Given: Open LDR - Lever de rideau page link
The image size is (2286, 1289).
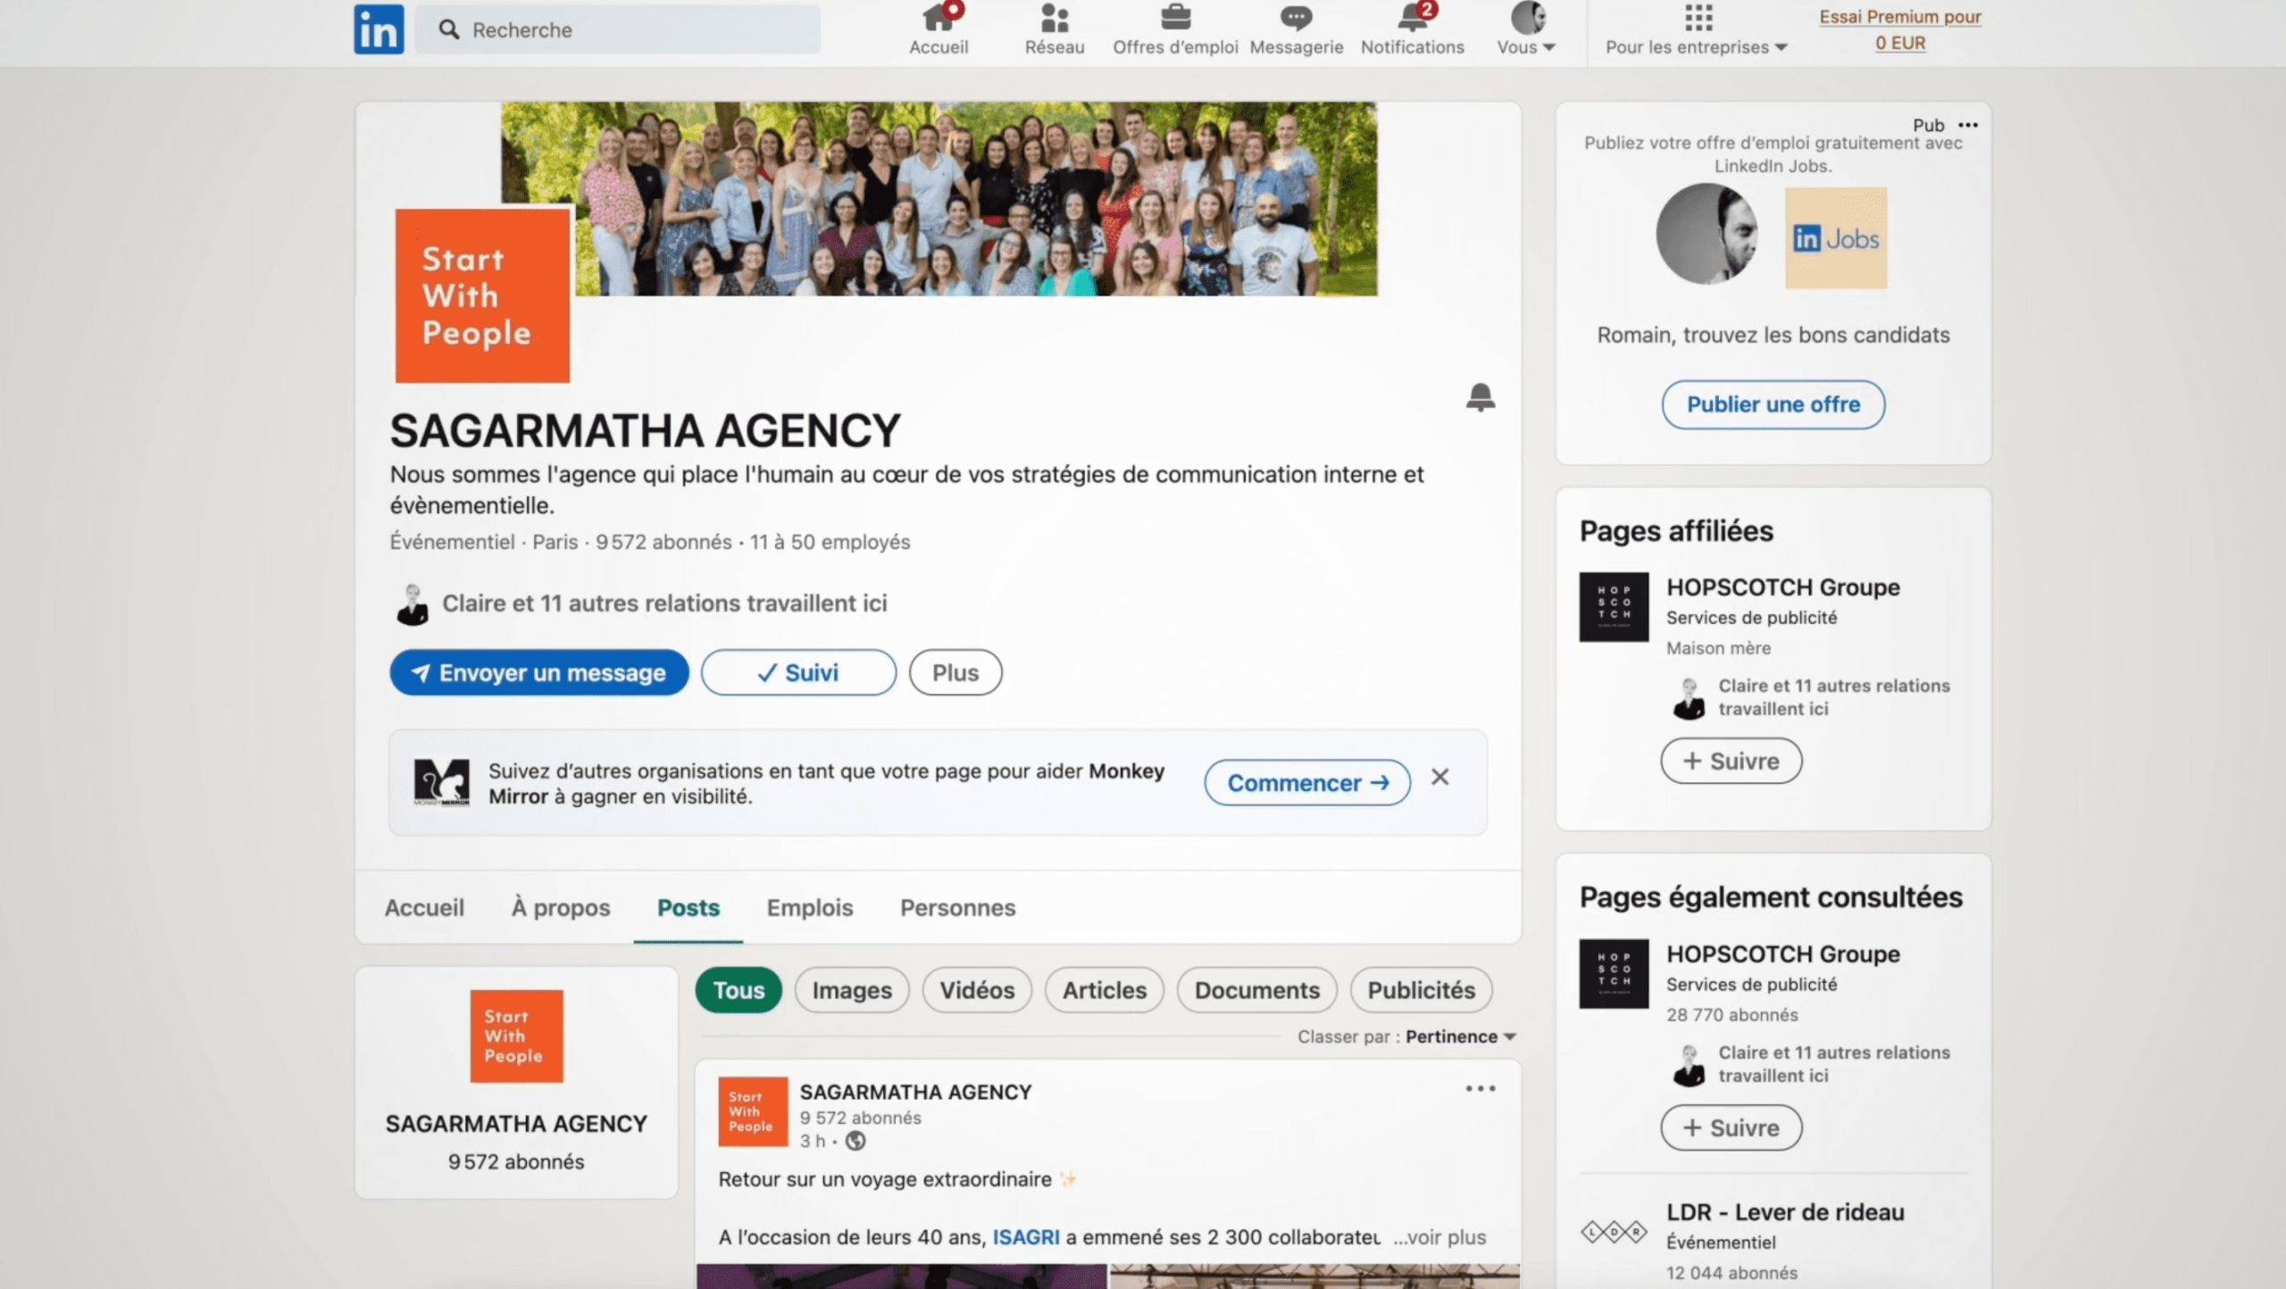Looking at the screenshot, I should click(1785, 1212).
